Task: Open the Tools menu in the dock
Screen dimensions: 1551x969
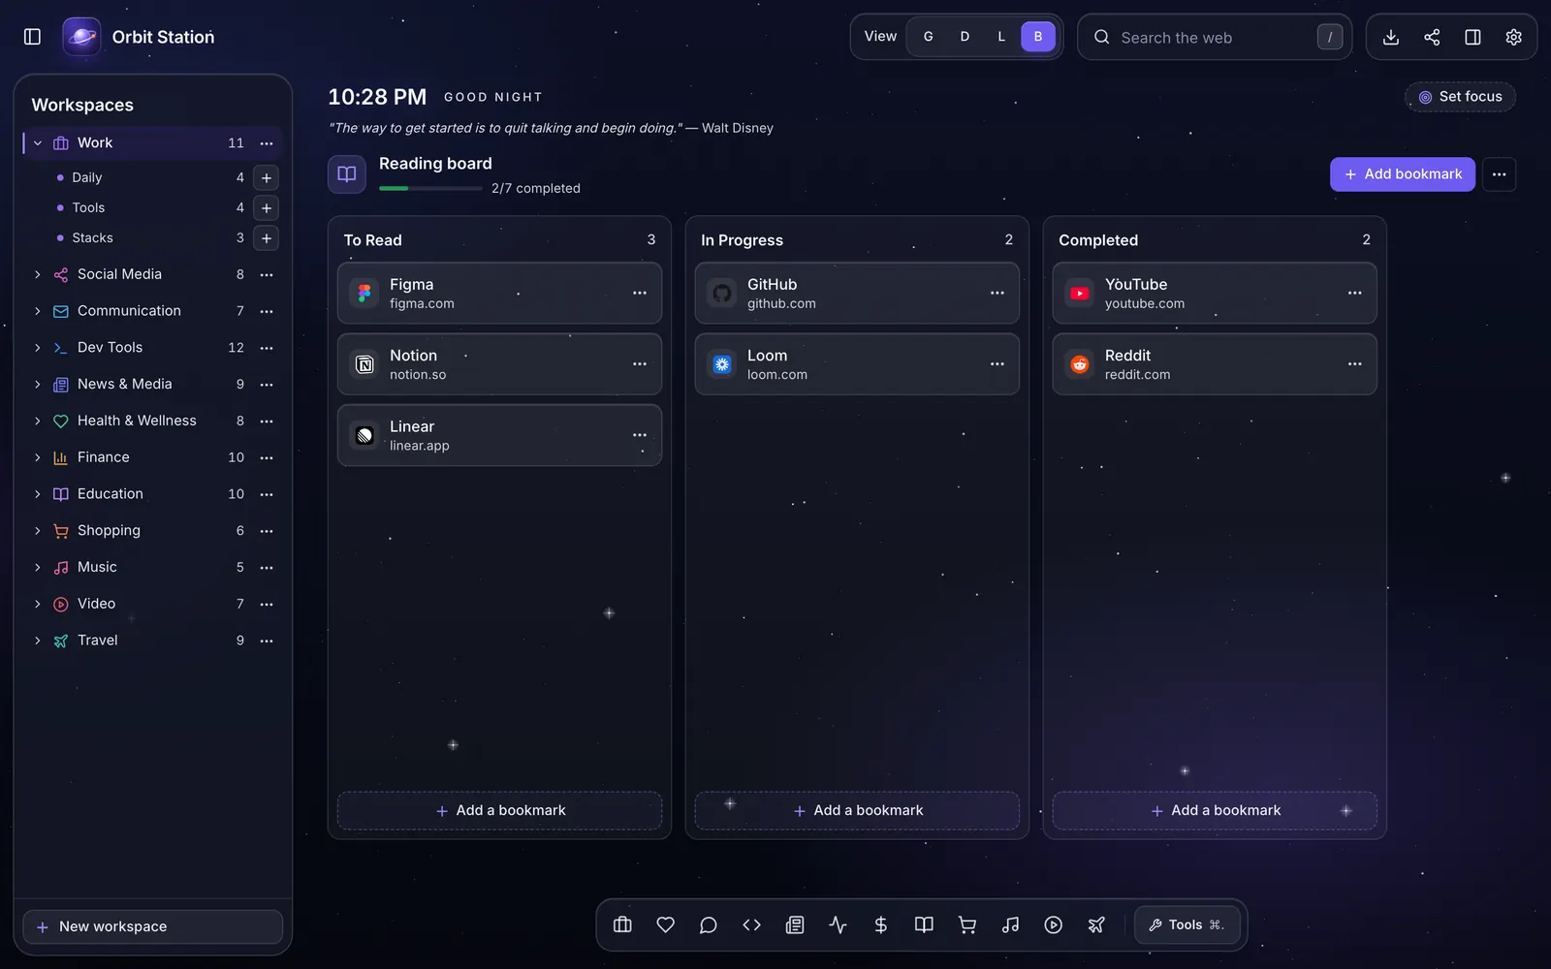Action: click(1187, 925)
